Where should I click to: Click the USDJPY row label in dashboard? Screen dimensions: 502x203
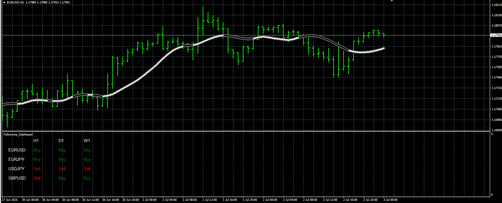[16, 169]
